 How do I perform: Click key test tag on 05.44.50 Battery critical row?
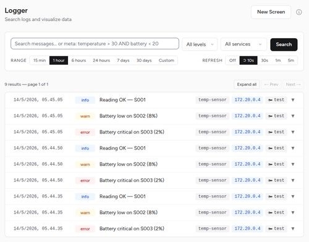276,180
